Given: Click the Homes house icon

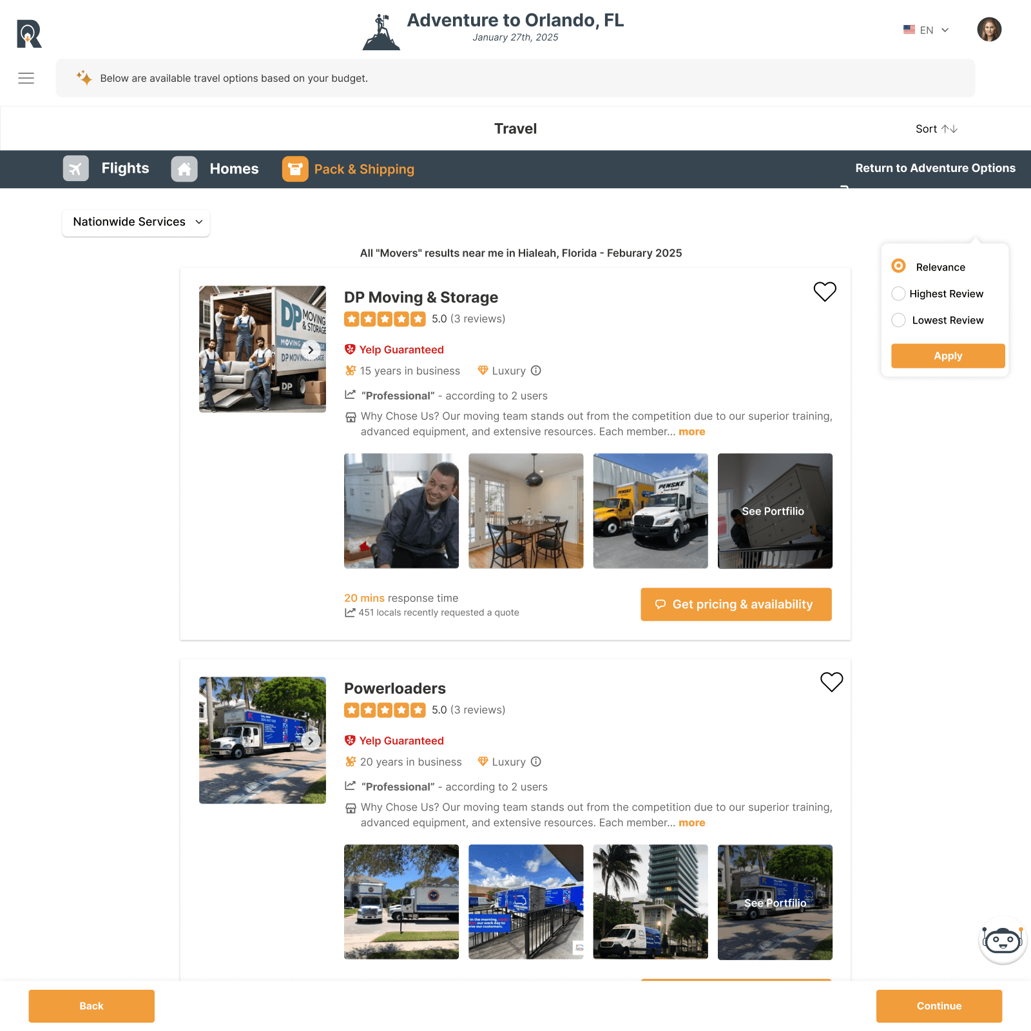Looking at the screenshot, I should [184, 169].
